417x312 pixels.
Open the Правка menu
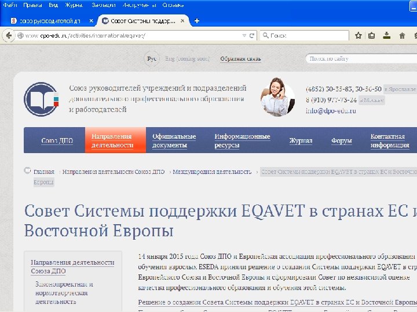[32, 5]
